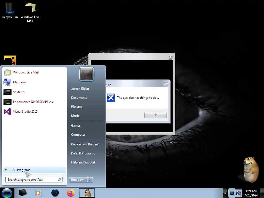The width and height of the screenshot is (264, 198).
Task: Click the blue monitor tray icon
Action: click(232, 193)
